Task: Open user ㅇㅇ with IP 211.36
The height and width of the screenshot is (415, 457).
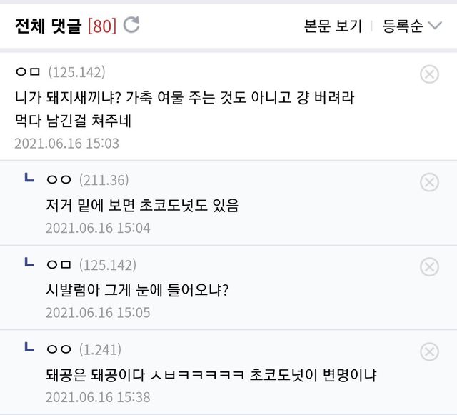Action: click(x=58, y=180)
